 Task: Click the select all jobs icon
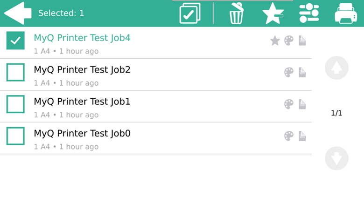coord(190,13)
